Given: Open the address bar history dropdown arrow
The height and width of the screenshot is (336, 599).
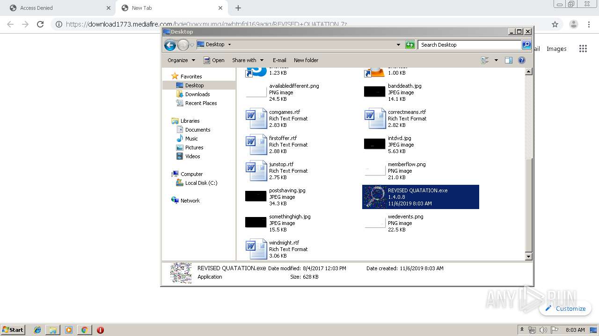Looking at the screenshot, I should pos(398,45).
